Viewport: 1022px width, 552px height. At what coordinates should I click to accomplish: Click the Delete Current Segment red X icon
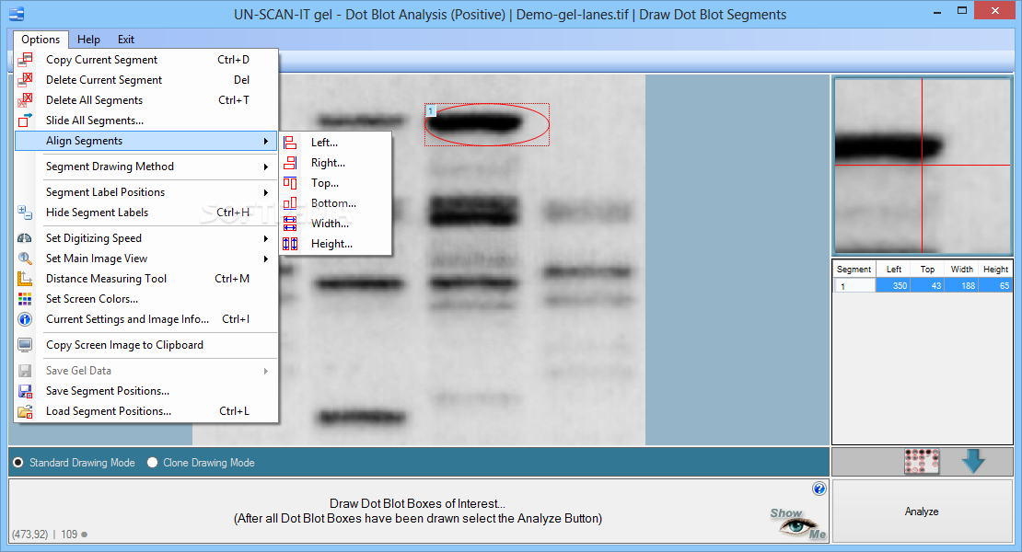pyautogui.click(x=25, y=79)
